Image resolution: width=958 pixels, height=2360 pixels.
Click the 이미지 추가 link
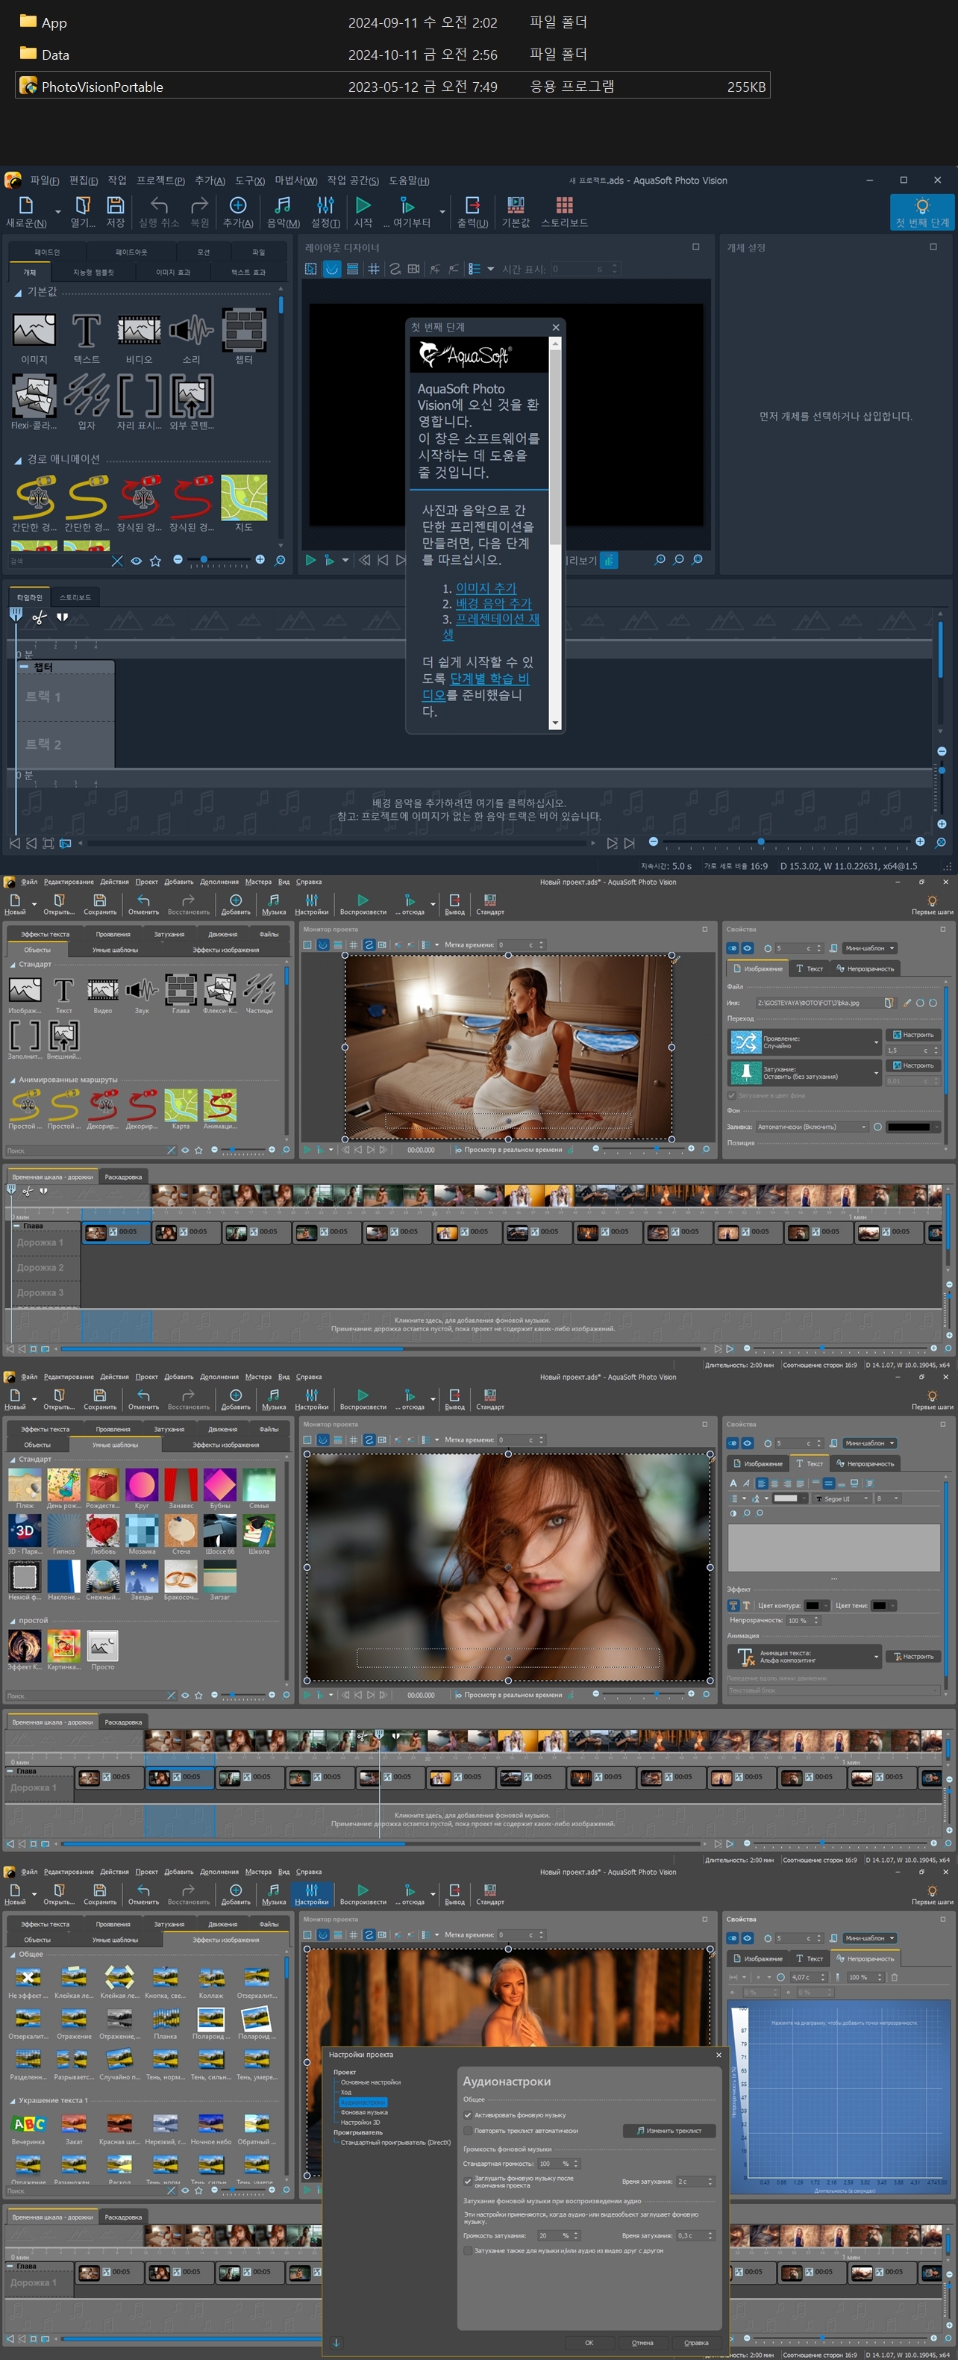pos(486,588)
